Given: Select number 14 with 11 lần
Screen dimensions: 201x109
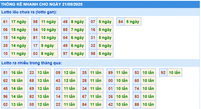Looking at the screenshot, I should coord(58,96).
